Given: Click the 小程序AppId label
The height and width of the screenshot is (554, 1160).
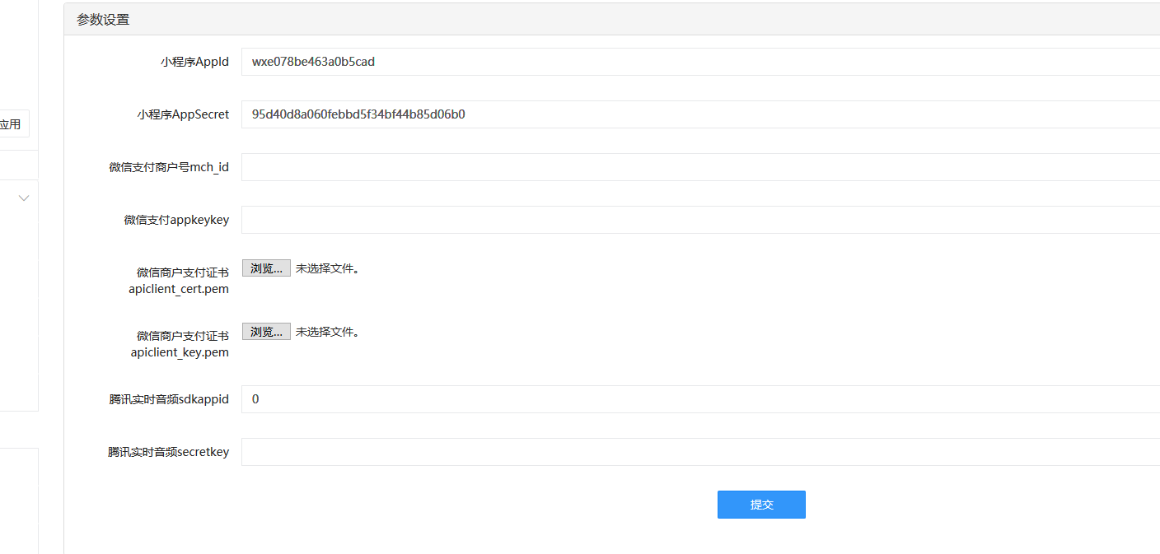Looking at the screenshot, I should point(194,62).
